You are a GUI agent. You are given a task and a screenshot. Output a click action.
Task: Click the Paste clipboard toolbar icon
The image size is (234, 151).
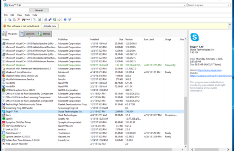click(x=14, y=20)
